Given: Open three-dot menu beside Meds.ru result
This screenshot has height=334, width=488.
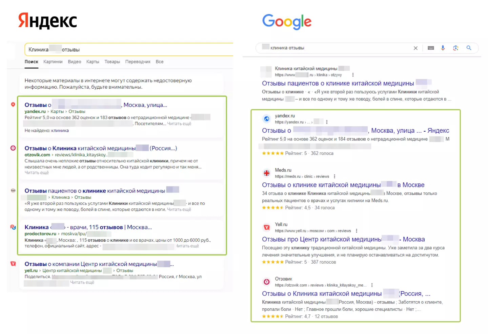Looking at the screenshot, I should [x=334, y=176].
